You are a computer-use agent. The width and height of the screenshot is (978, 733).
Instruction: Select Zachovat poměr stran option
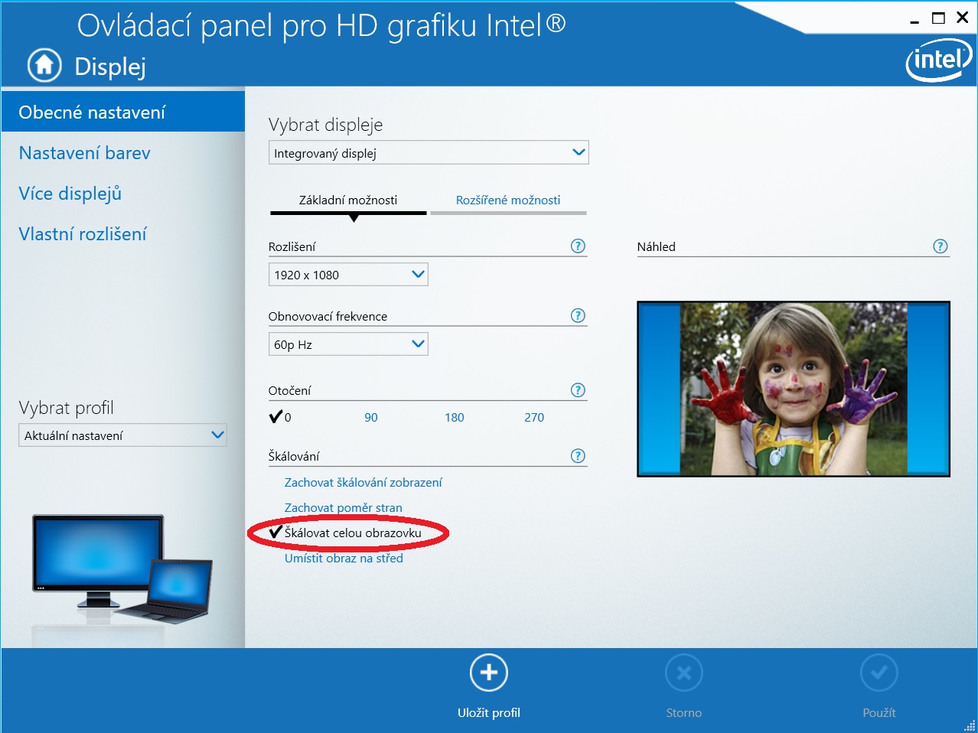(x=344, y=508)
